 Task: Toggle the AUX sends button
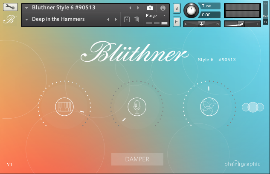click(265, 16)
